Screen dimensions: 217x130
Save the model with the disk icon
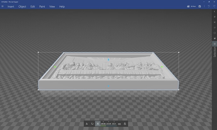[200, 6]
